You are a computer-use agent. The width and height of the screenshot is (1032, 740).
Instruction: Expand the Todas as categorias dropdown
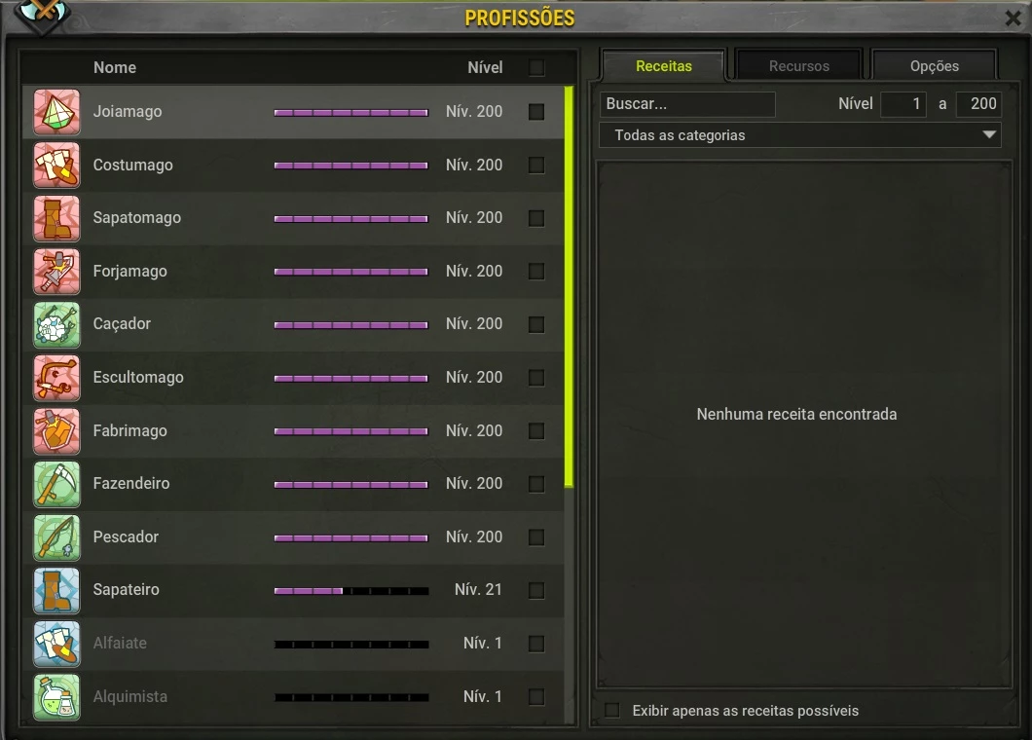coord(799,135)
